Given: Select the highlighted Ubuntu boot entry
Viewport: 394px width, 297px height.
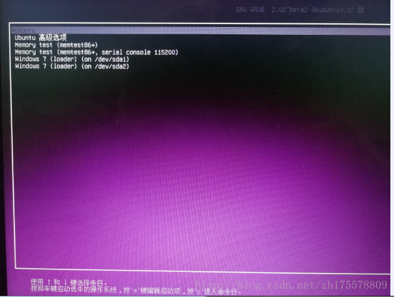Looking at the screenshot, I should [201, 31].
